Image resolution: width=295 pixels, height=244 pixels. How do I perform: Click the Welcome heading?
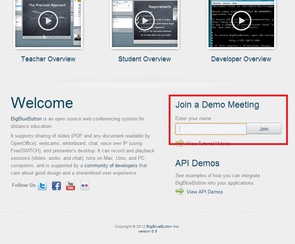(42, 103)
